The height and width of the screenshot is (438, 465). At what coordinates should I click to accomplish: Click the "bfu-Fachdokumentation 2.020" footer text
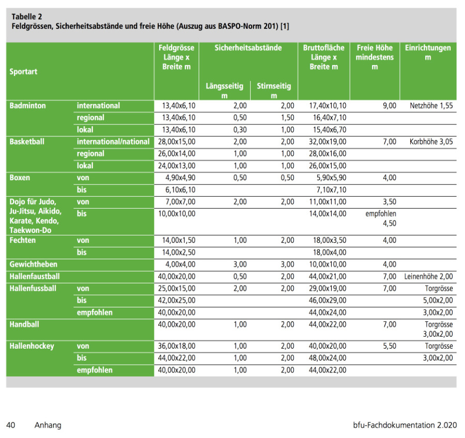click(x=401, y=425)
